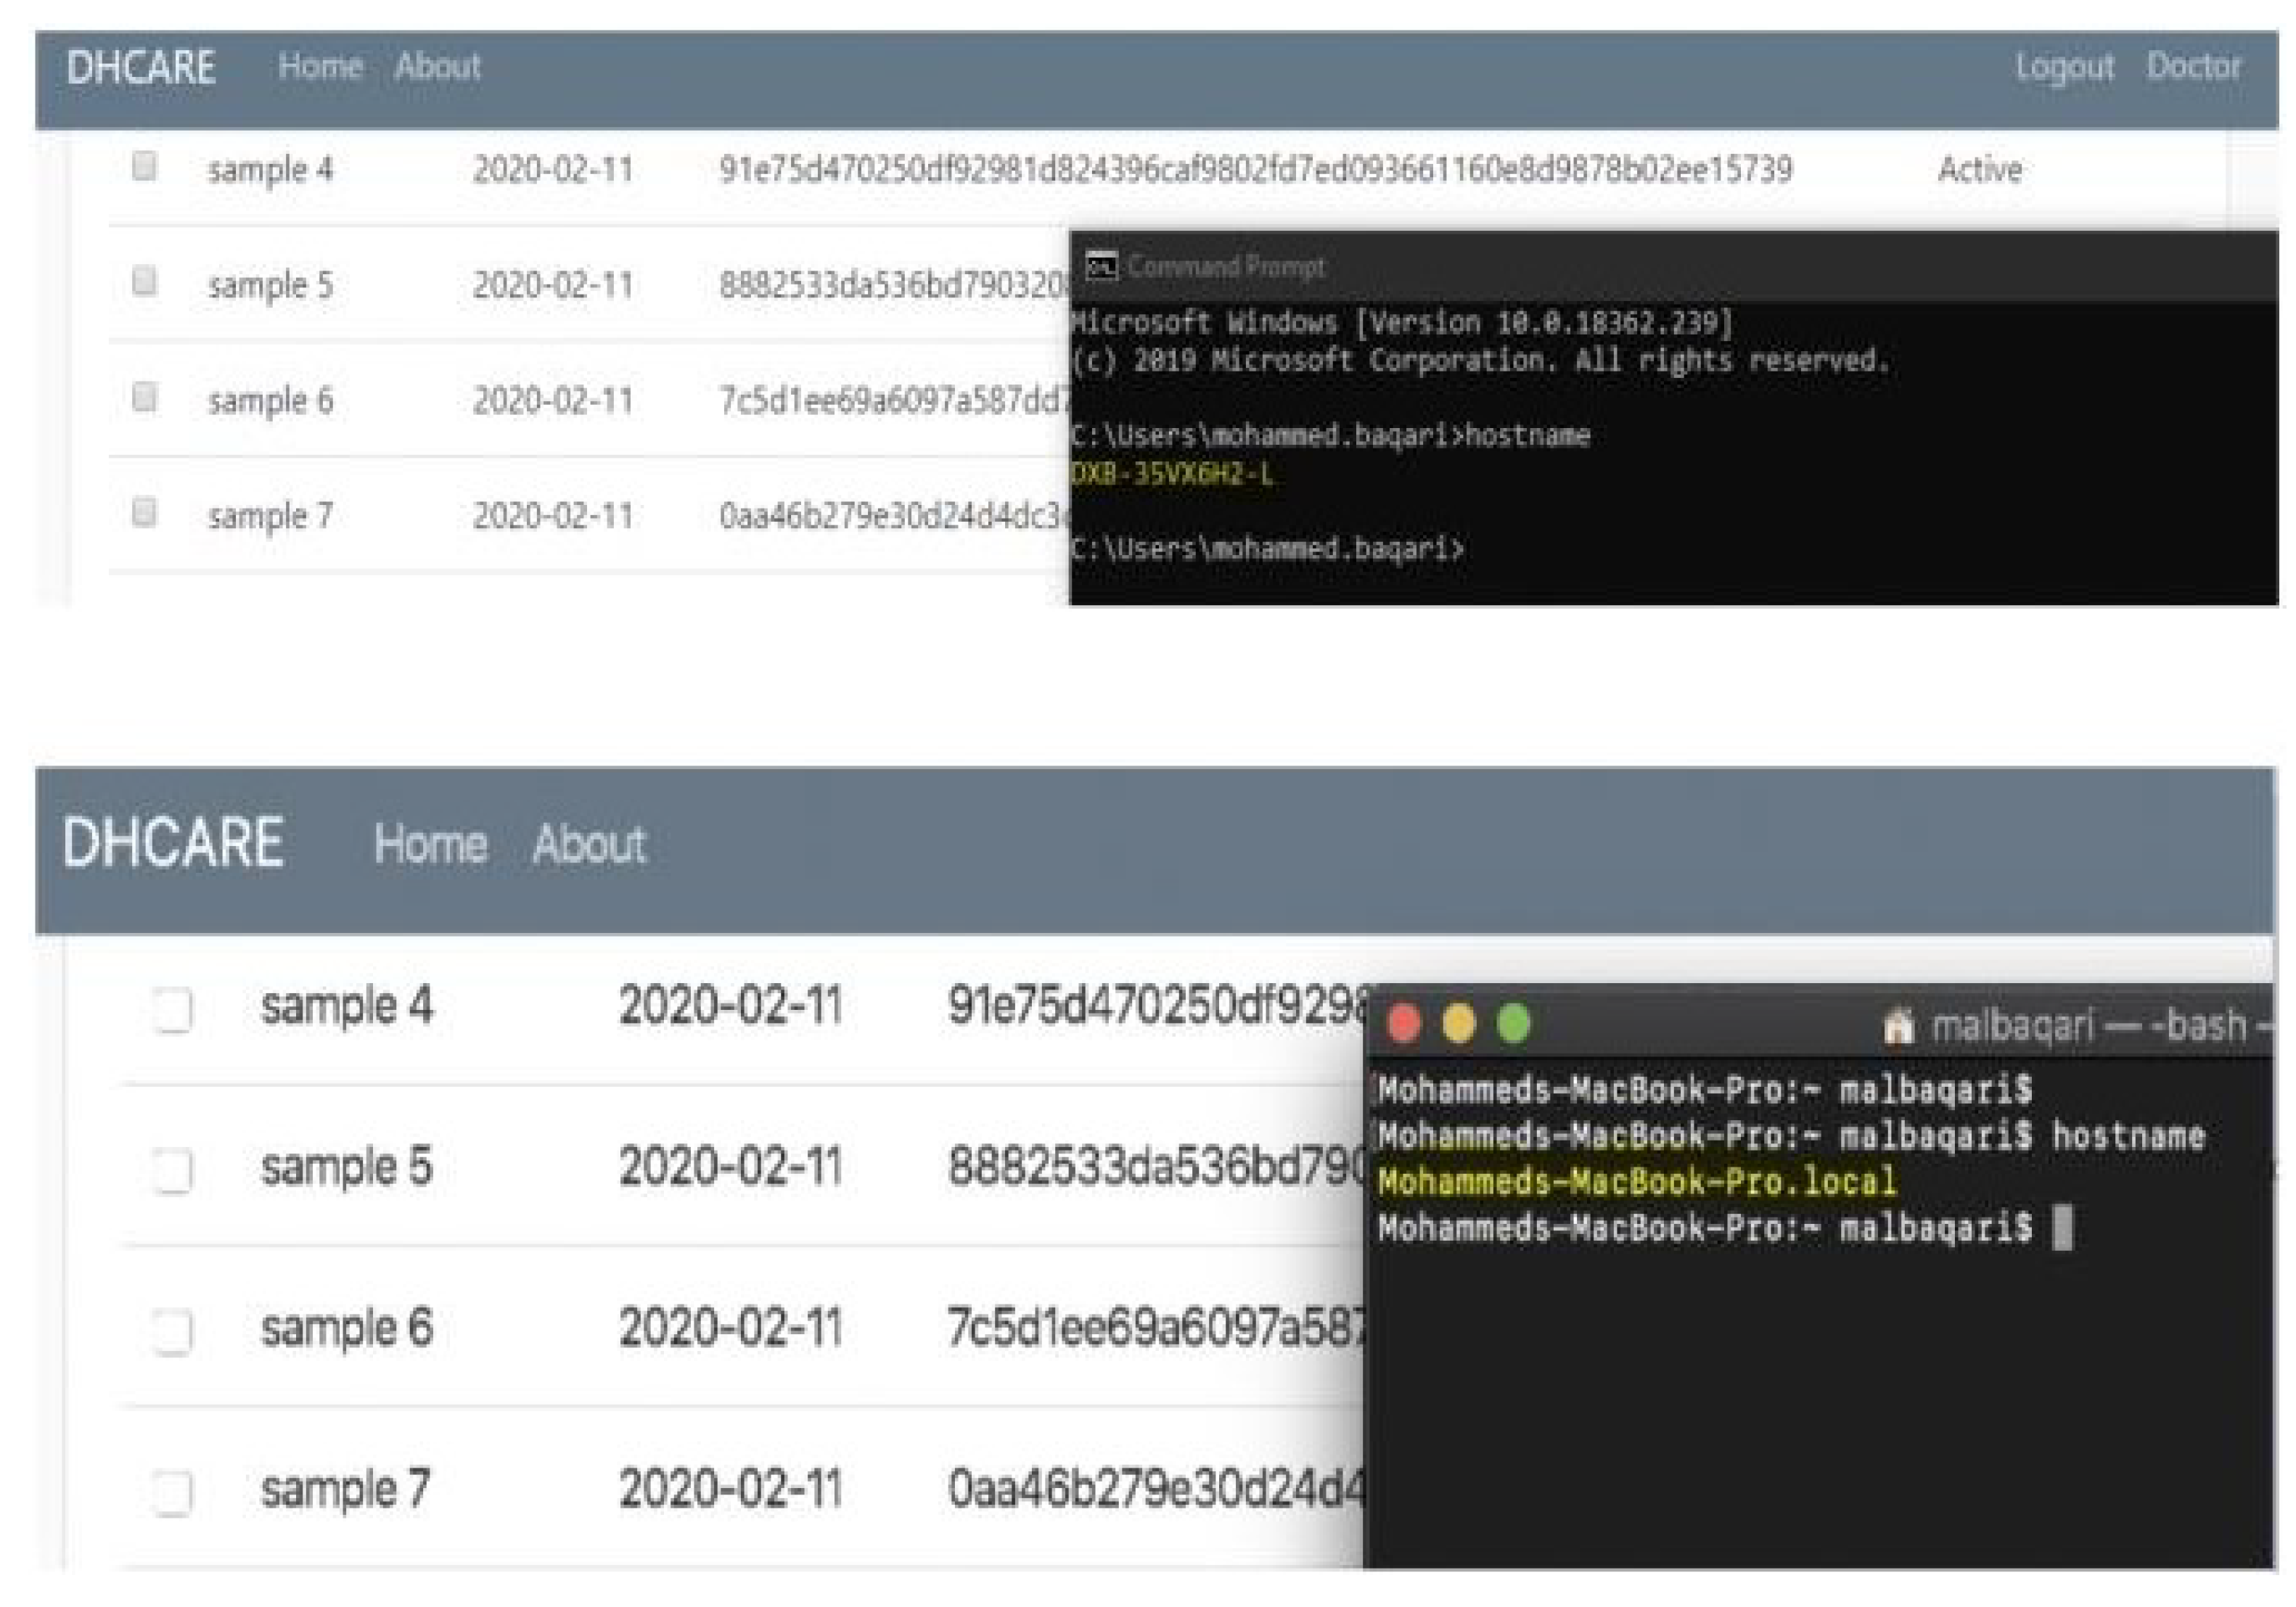This screenshot has height=1607, width=2296.
Task: Toggle the sample 5 checkbox in lower table
Action: tap(172, 1170)
